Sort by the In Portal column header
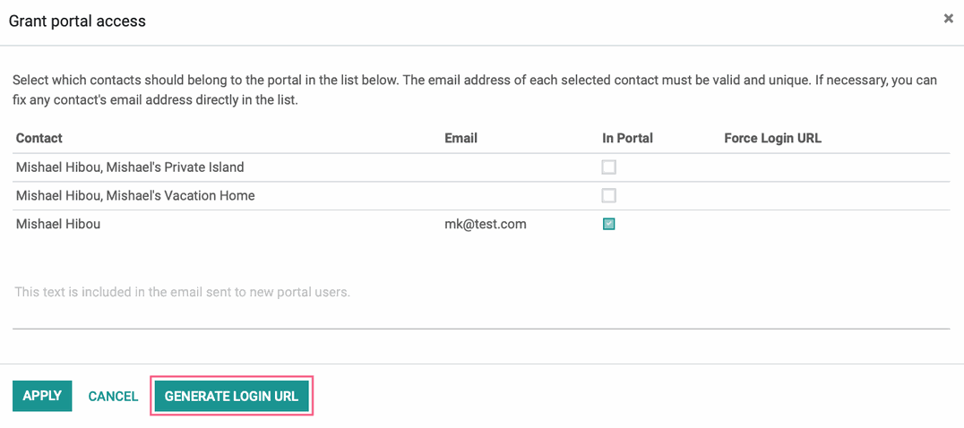Image resolution: width=964 pixels, height=428 pixels. pos(628,138)
